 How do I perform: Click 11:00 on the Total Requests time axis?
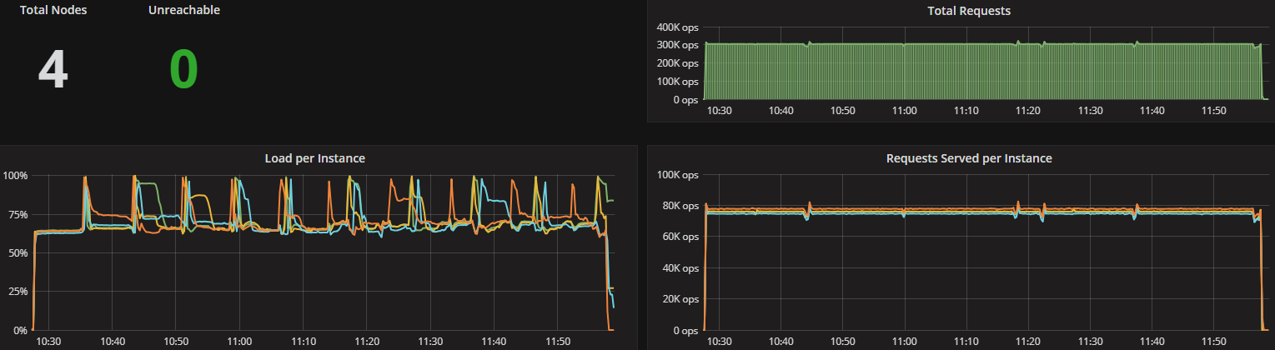(904, 111)
